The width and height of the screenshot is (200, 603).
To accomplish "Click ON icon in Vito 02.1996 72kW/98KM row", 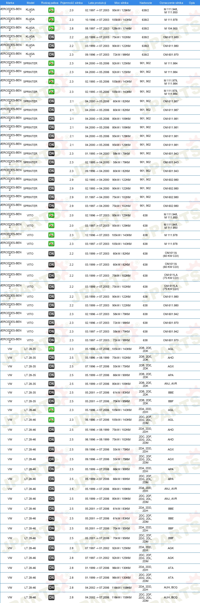I will (x=51, y=323).
